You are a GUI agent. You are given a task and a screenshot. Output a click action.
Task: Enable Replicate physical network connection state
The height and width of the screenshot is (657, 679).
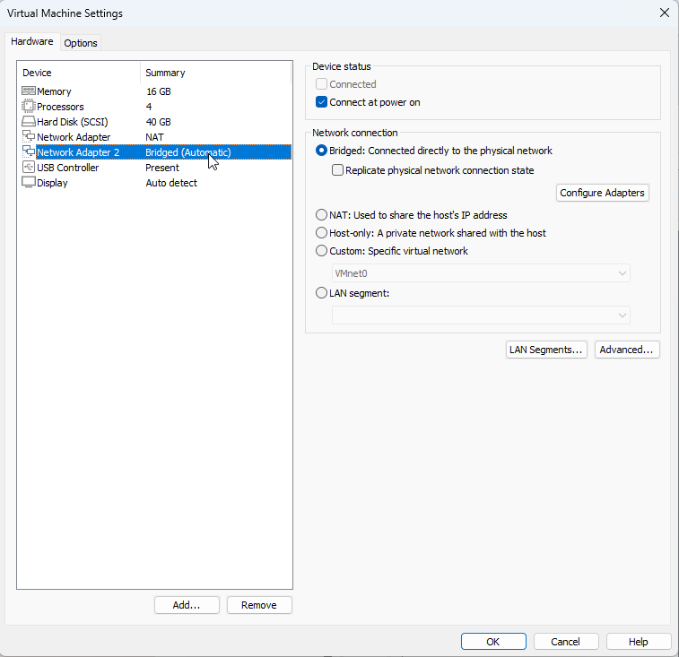[x=338, y=170]
